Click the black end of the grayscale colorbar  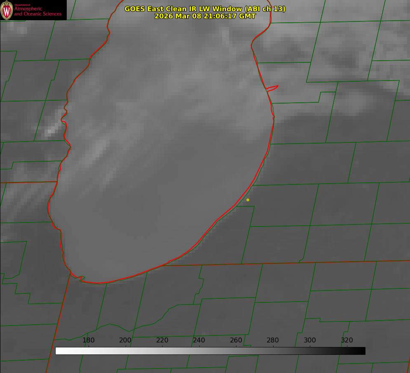362,351
